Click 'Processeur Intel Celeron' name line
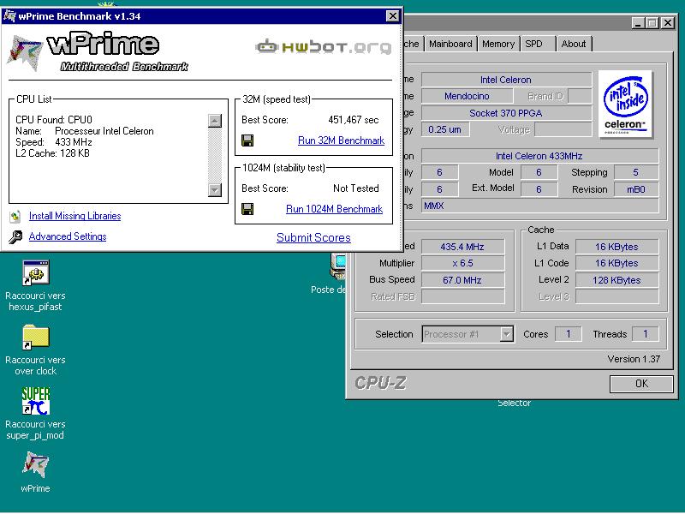 pyautogui.click(x=104, y=131)
